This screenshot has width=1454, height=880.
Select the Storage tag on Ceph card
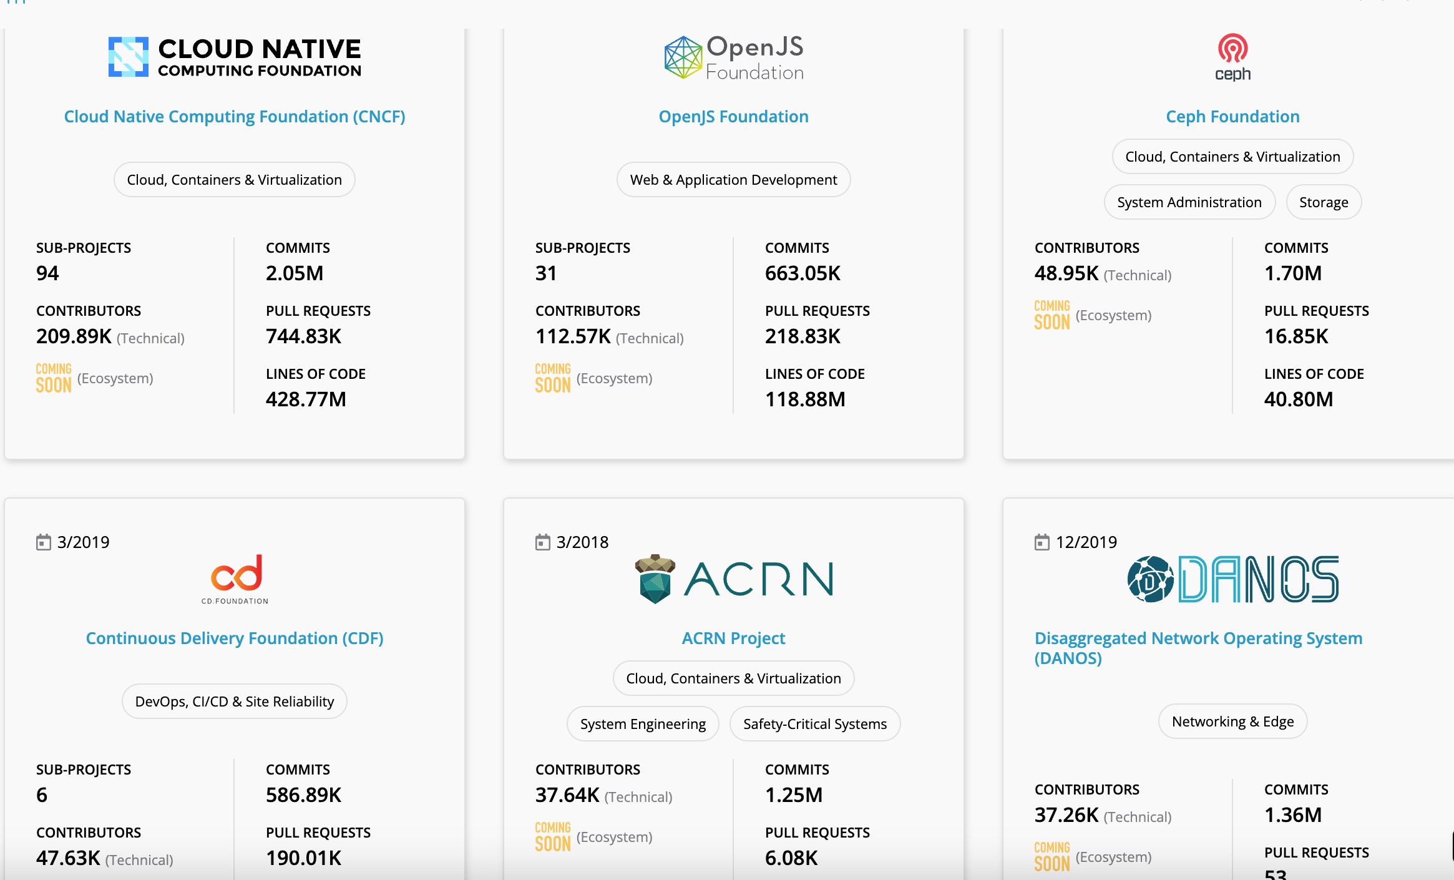(1323, 202)
